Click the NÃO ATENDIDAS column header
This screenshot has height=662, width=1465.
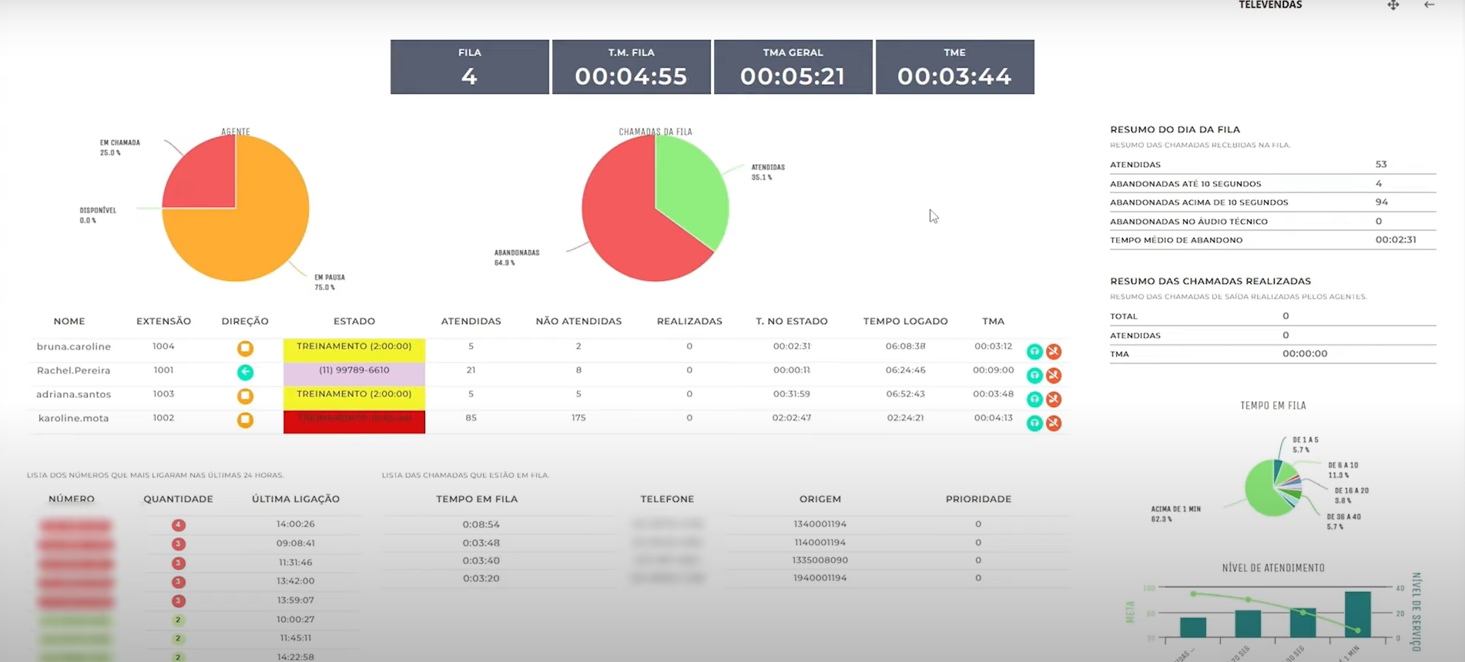click(578, 321)
